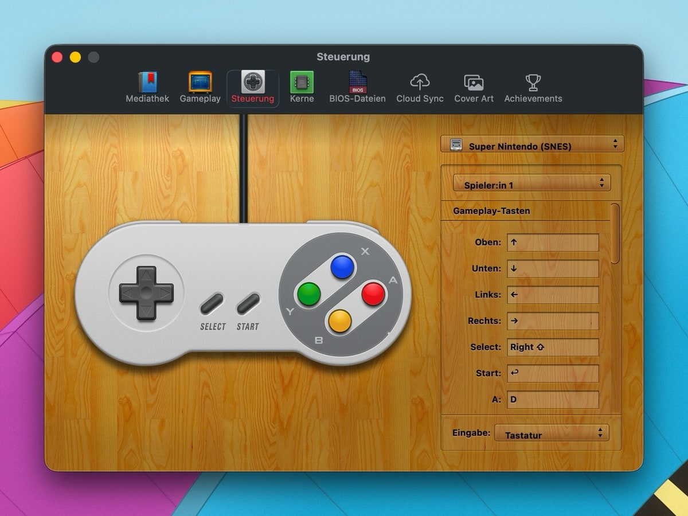Click the Rechts key binding field
This screenshot has height=516, width=688.
[x=553, y=321]
